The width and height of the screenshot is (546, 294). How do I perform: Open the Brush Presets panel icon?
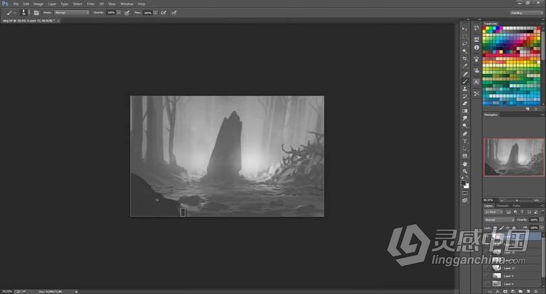point(477,59)
